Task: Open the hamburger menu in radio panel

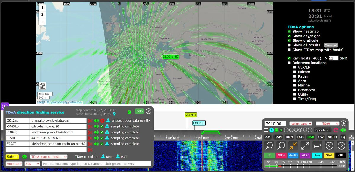Action: (x=266, y=130)
